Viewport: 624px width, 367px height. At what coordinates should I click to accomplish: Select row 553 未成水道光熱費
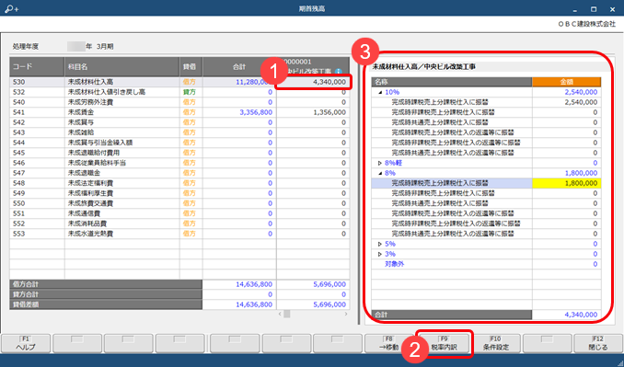[179, 235]
